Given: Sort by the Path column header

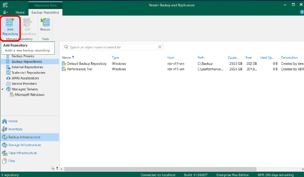Looking at the screenshot, I should pos(201,58).
